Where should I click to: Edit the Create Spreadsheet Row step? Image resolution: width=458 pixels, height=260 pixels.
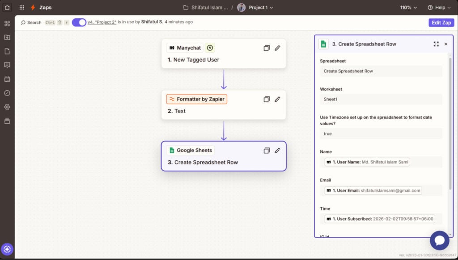277,151
